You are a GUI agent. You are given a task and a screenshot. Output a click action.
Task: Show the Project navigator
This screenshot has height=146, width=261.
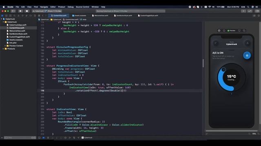[2, 15]
